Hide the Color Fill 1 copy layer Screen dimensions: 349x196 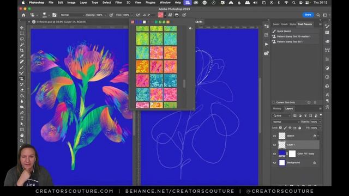[274, 154]
